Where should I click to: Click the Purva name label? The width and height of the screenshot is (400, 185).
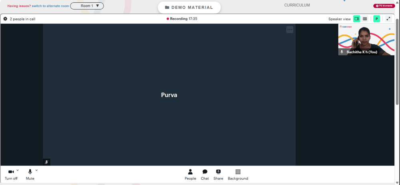coord(169,95)
